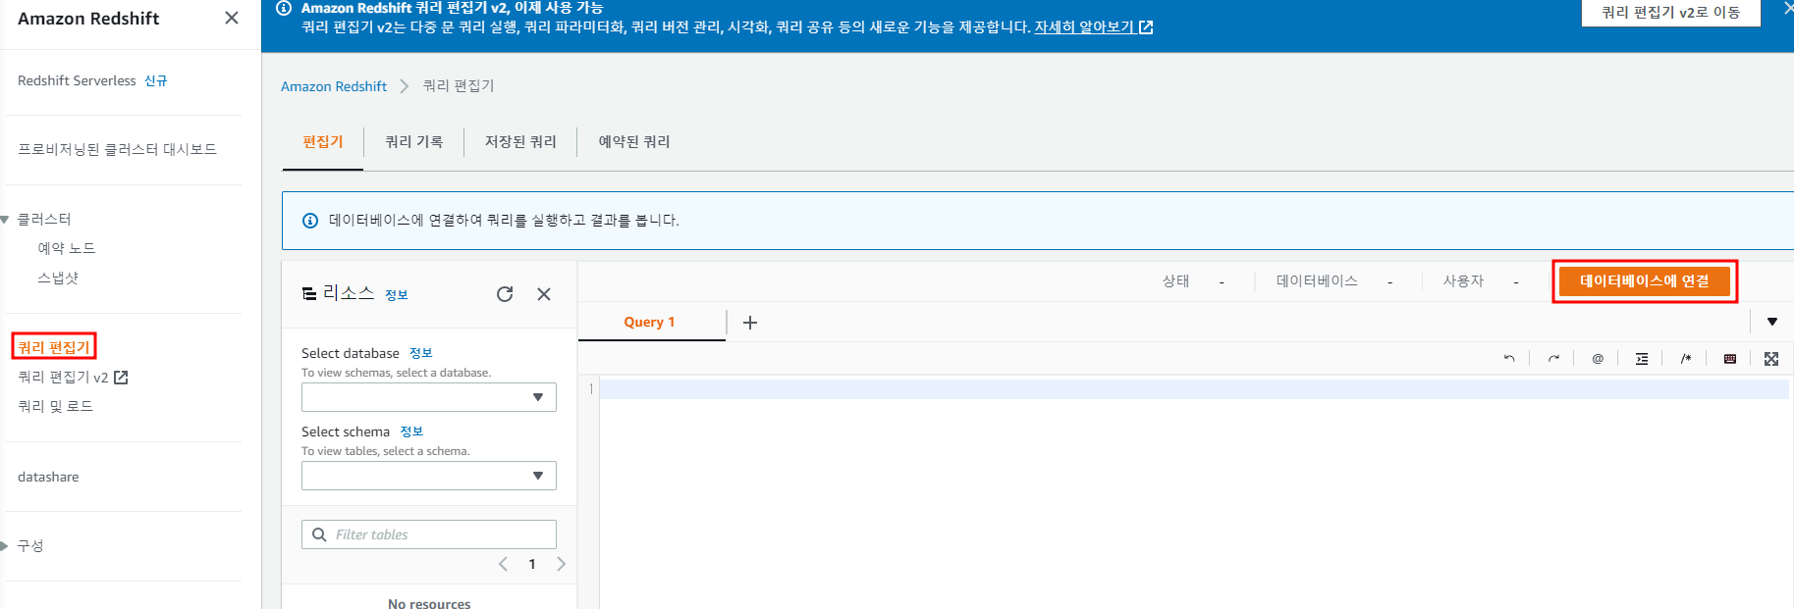Select the Query 1 tab
Screen dimensions: 1794x609
(x=650, y=323)
